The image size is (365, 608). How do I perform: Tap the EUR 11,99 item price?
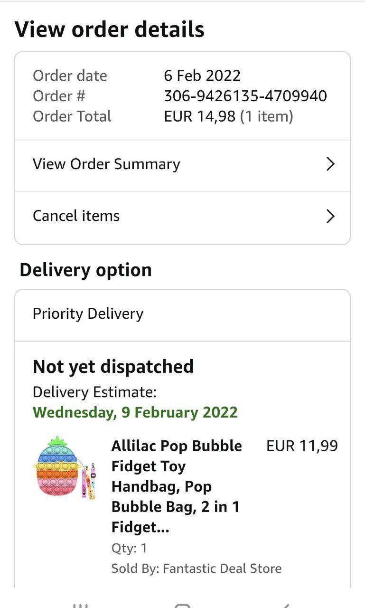tap(302, 446)
